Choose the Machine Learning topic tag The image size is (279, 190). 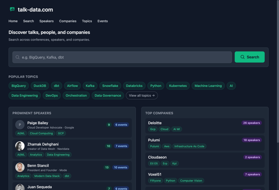click(208, 85)
